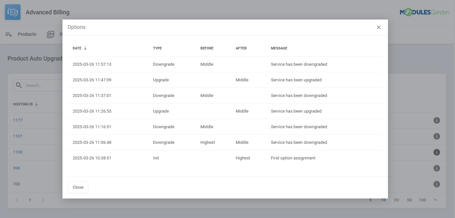
Task: Open hosting ID 1177 link
Action: pos(18,120)
